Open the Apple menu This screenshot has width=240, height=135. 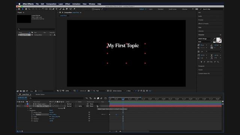tap(19, 4)
